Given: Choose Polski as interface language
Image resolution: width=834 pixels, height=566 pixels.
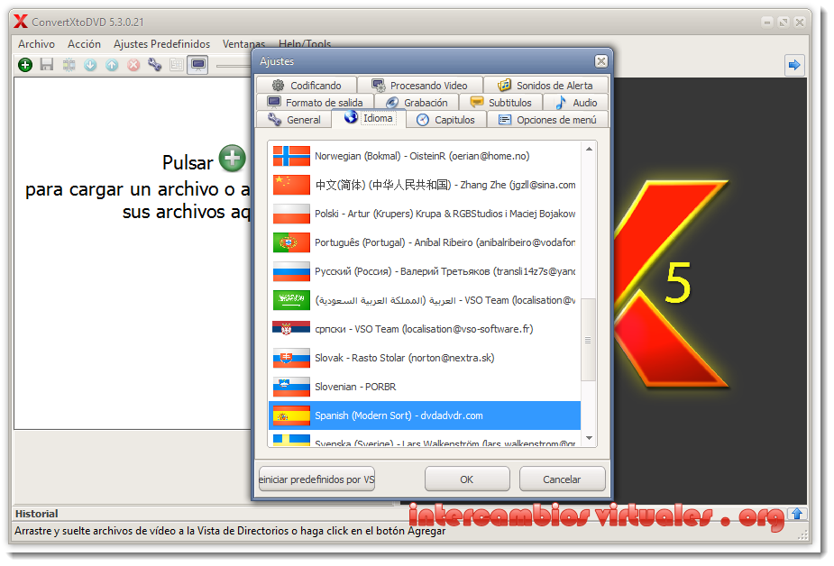Looking at the screenshot, I should tap(397, 213).
